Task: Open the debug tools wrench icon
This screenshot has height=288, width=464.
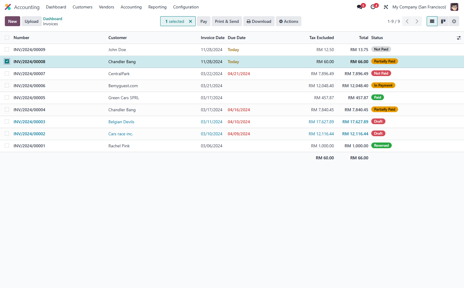Action: [386, 7]
